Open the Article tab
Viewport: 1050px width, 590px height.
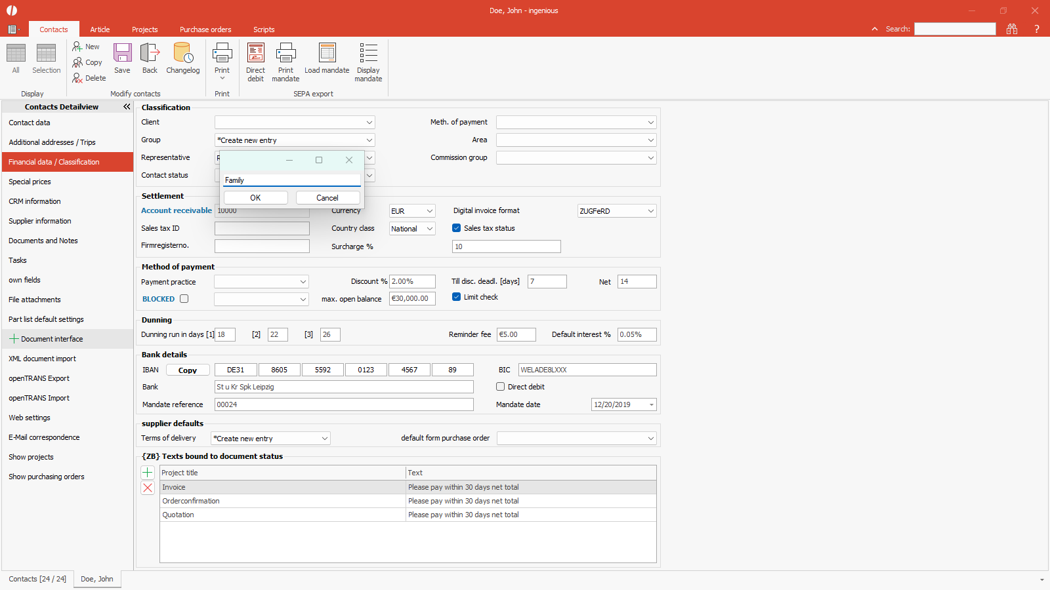[100, 29]
